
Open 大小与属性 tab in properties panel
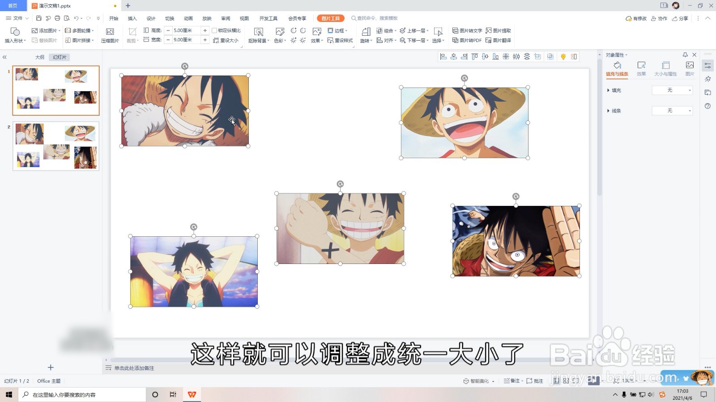click(665, 69)
